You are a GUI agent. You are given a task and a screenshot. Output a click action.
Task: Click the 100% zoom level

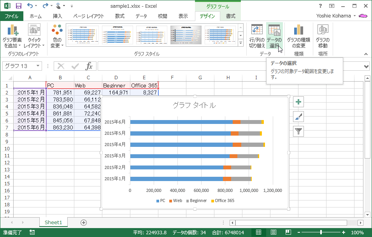(x=357, y=232)
